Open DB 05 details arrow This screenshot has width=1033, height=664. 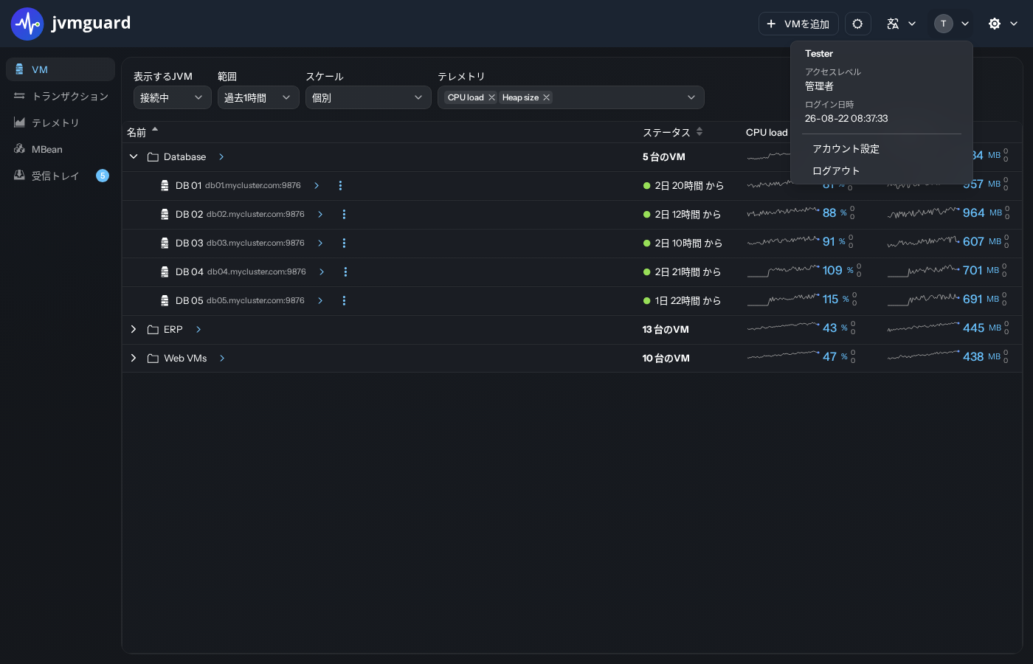[x=320, y=301]
